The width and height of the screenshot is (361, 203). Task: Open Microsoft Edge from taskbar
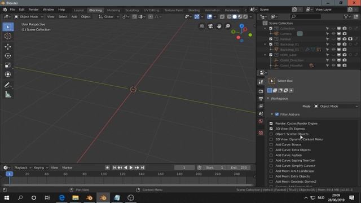(61, 198)
